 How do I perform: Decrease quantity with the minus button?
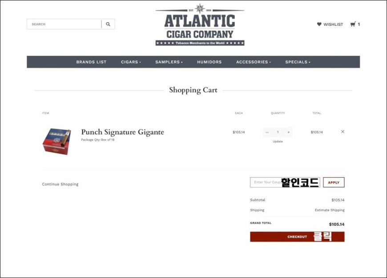[267, 132]
